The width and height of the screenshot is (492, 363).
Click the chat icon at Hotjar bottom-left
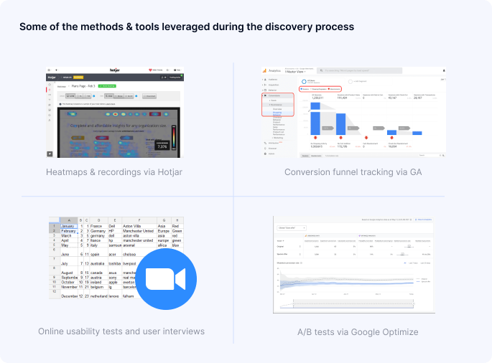tap(50, 154)
